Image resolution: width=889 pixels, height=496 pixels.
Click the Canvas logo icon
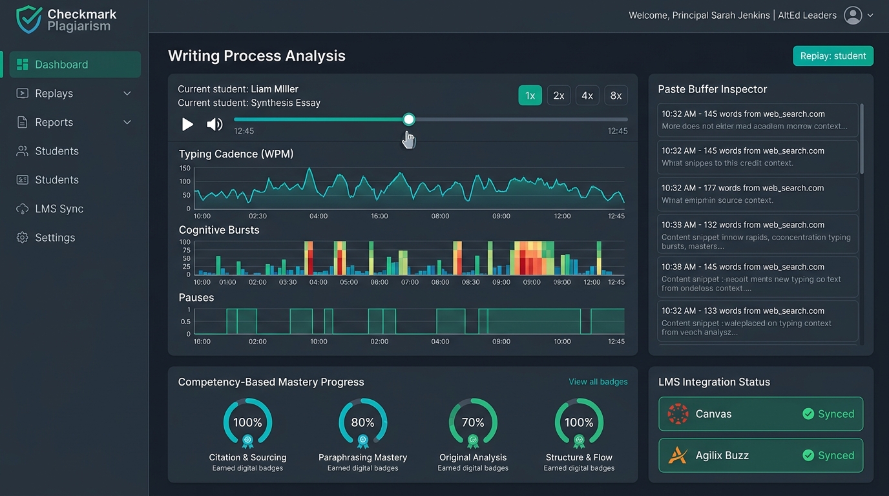678,414
